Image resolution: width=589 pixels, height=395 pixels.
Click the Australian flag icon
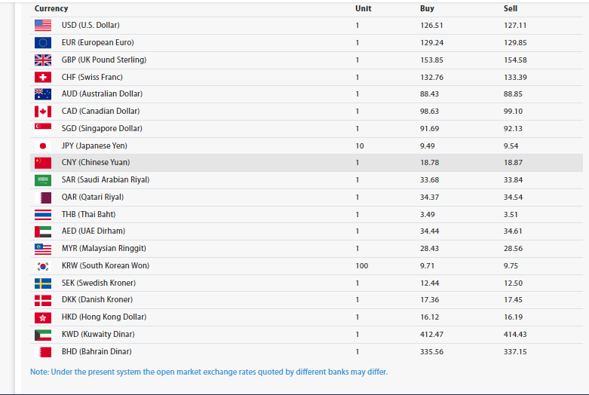[42, 94]
